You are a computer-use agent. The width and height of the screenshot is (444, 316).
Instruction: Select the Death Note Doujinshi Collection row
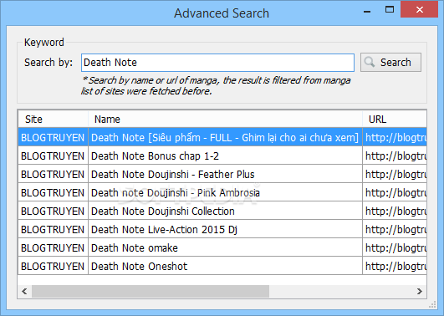[x=222, y=211]
